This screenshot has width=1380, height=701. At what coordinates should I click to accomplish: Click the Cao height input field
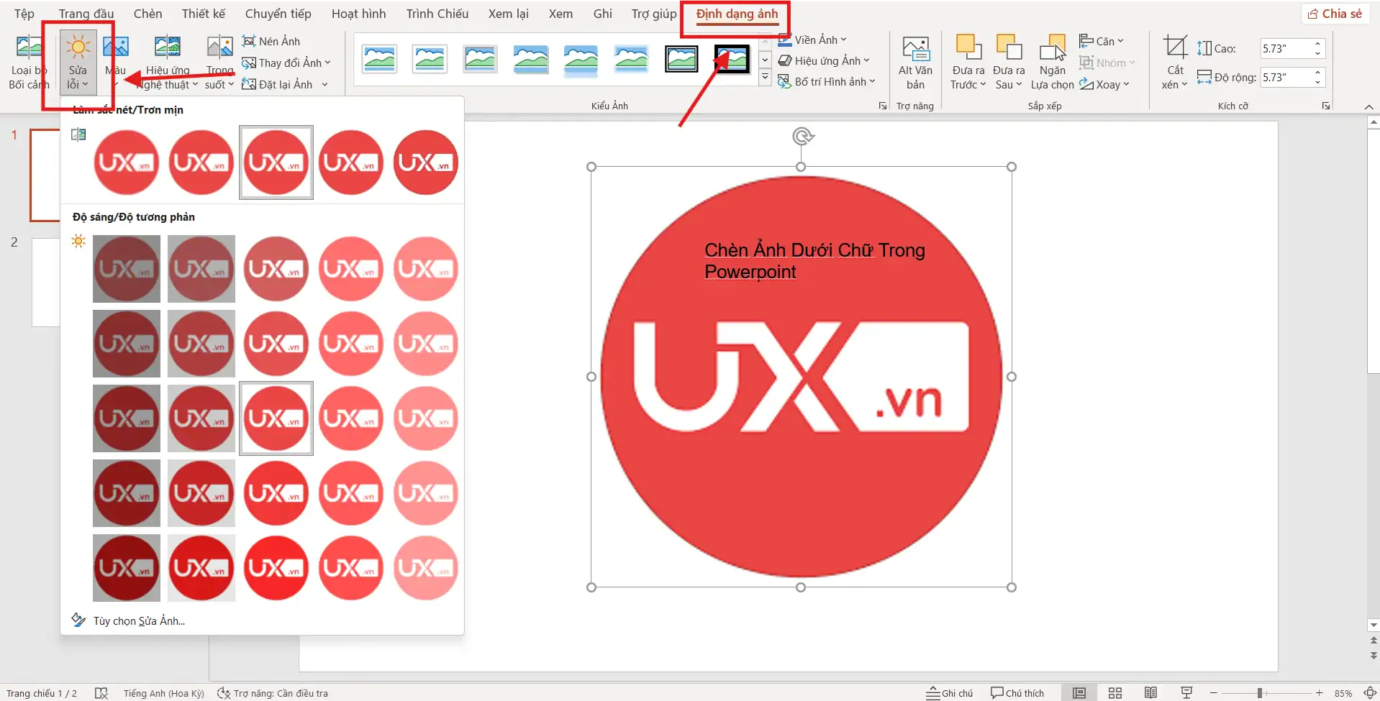(1285, 49)
